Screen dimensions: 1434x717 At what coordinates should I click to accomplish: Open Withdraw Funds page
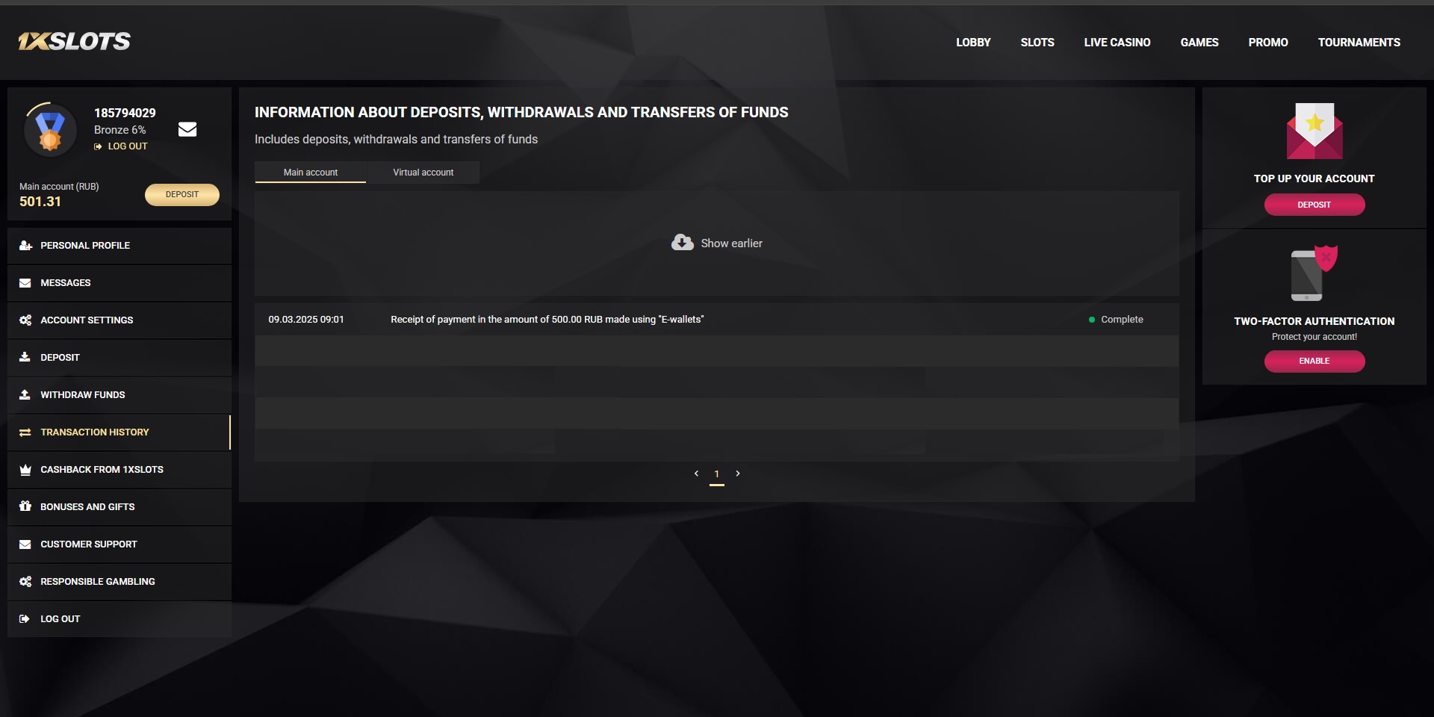click(x=119, y=395)
